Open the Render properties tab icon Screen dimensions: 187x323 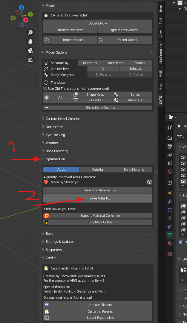click(169, 138)
